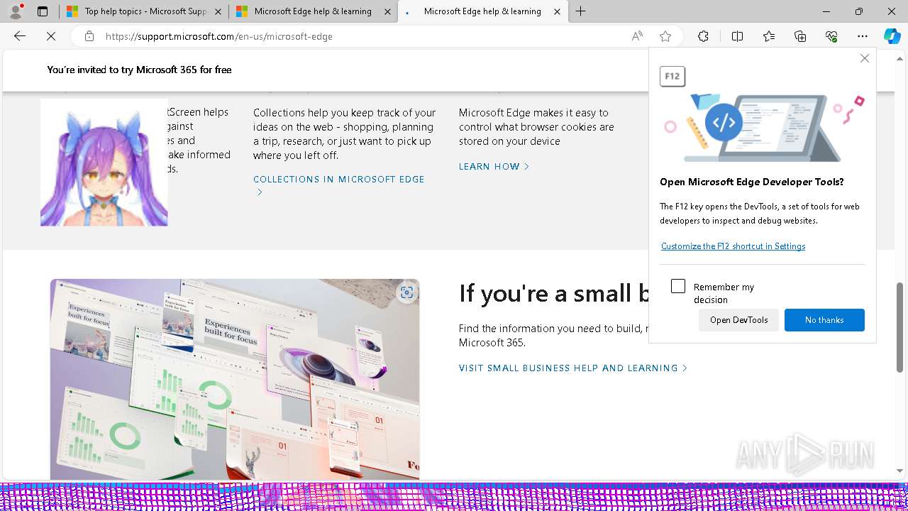Follow the Learn how link
The width and height of the screenshot is (908, 511).
tap(494, 166)
